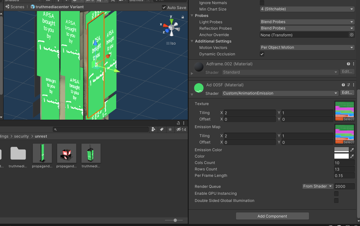Click the Add Component button
The image size is (360, 226).
click(x=272, y=216)
